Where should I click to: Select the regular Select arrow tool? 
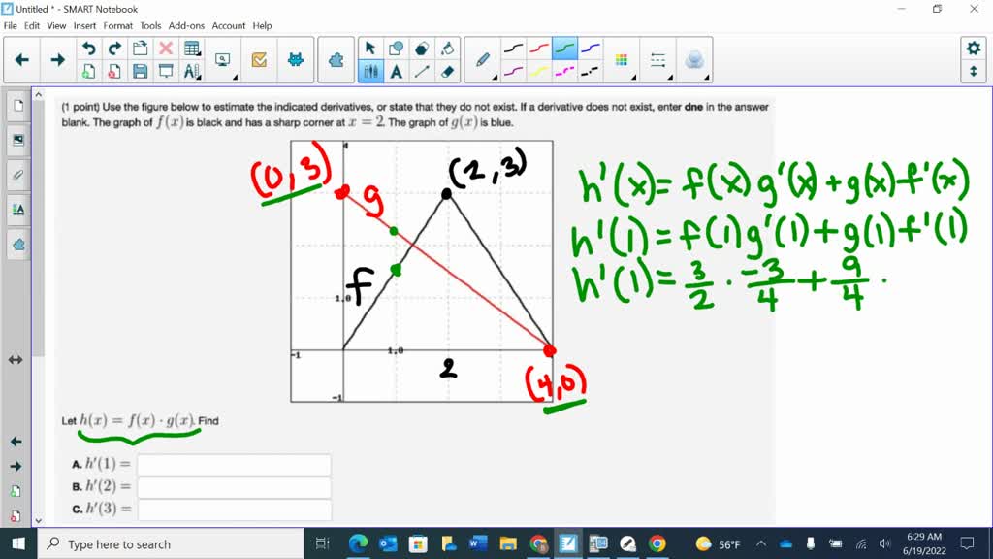[371, 48]
